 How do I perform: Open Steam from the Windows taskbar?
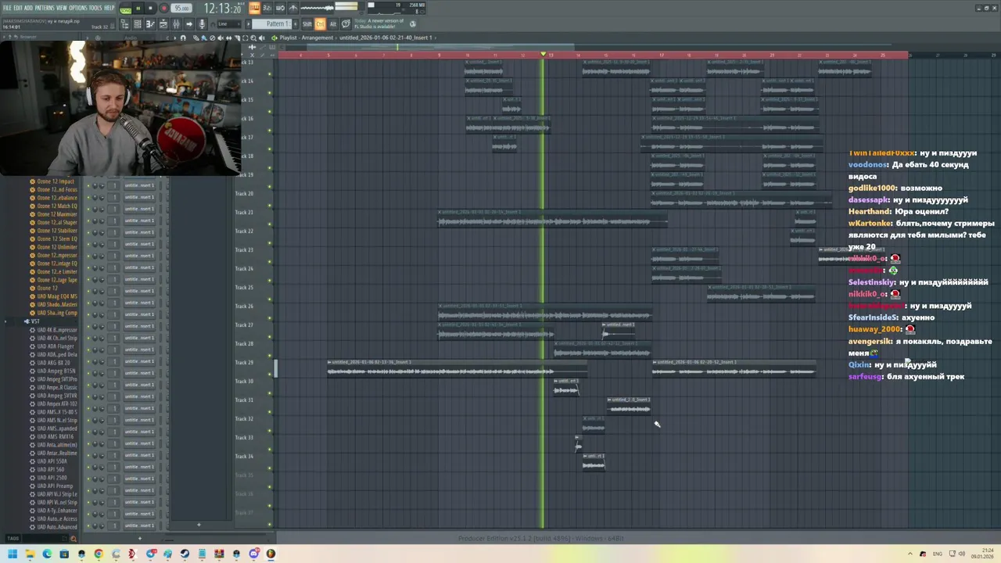(x=185, y=554)
